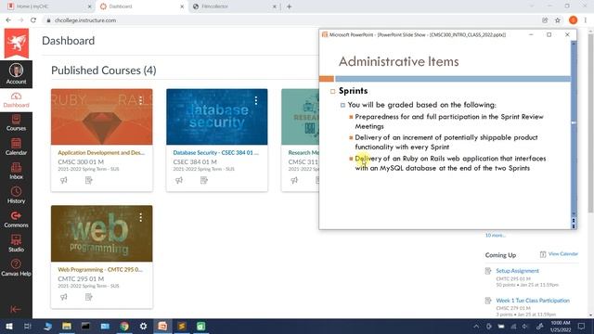The width and height of the screenshot is (594, 334).
Task: Bookmark this page with star icon
Action: [x=558, y=20]
